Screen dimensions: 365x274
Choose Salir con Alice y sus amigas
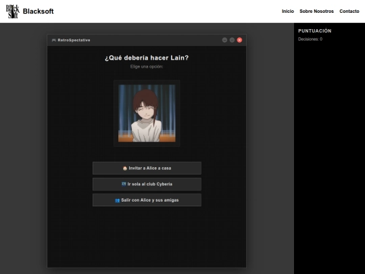tap(147, 200)
